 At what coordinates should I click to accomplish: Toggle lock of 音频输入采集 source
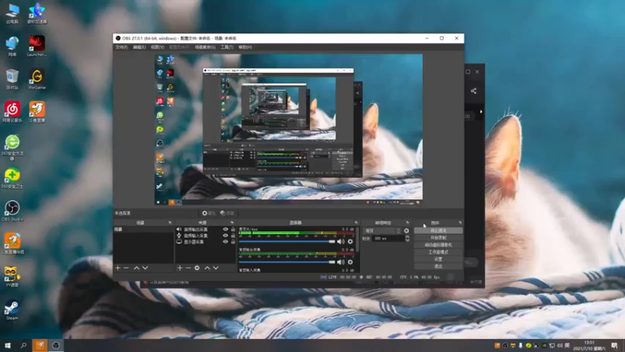click(x=233, y=235)
